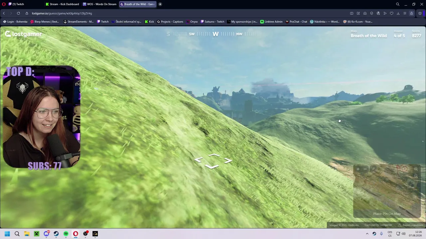Move forward using the up navigation arrow
Screen dimensions: 426x239
coord(213,155)
